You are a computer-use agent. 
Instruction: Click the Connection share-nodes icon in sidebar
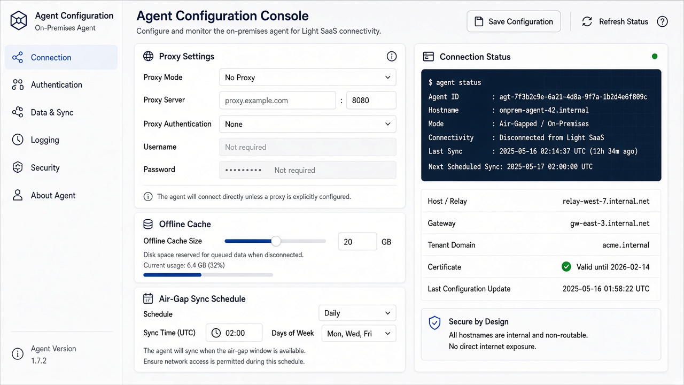[x=18, y=57]
